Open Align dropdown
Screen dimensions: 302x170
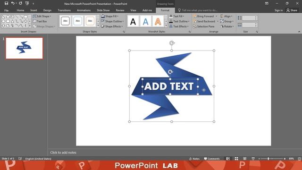(226, 16)
